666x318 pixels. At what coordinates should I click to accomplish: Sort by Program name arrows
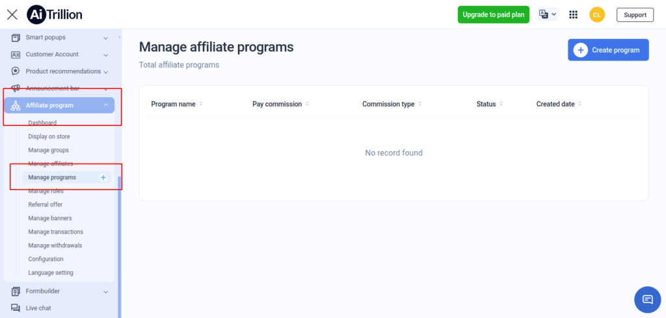201,104
